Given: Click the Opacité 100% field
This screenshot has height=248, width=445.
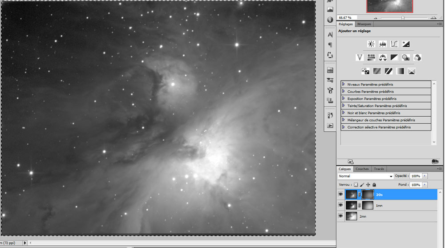Looking at the screenshot, I should [416, 176].
